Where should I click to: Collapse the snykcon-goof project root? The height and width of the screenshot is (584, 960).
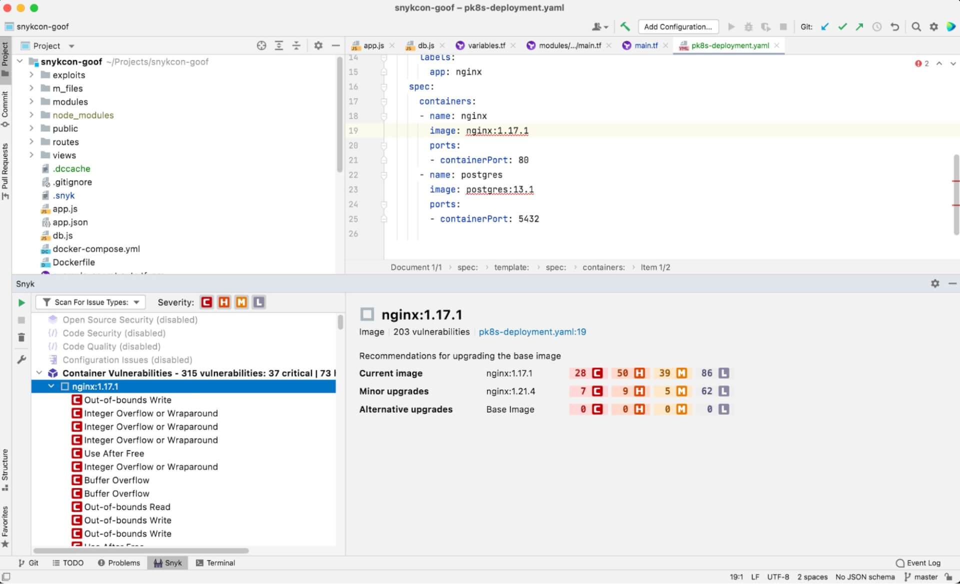point(20,61)
